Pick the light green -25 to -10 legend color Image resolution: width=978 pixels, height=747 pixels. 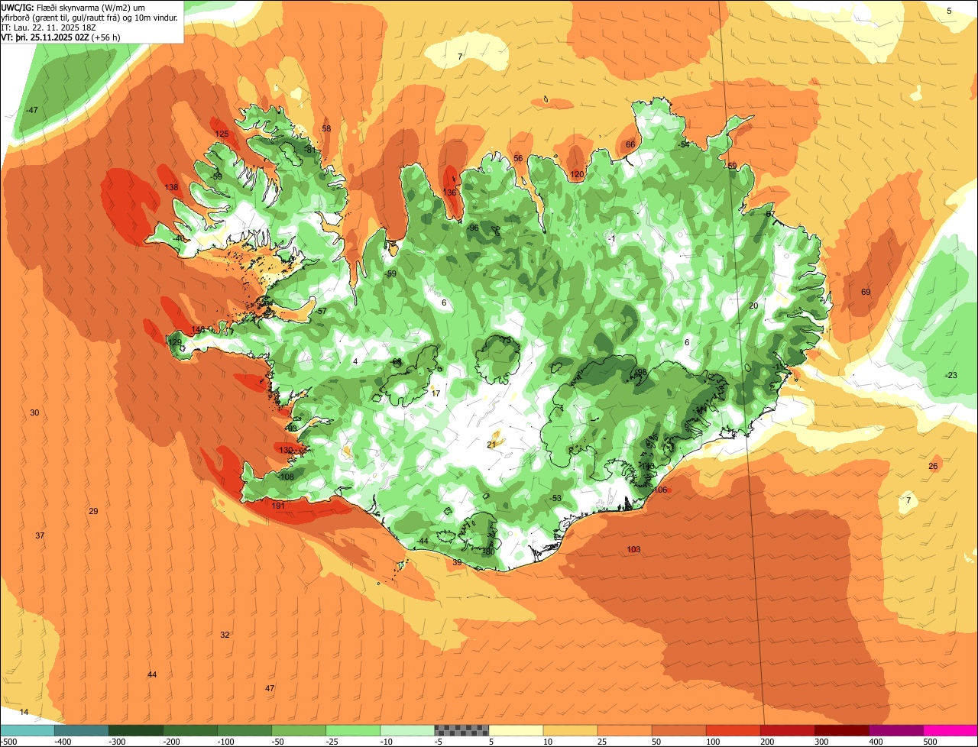(x=353, y=730)
